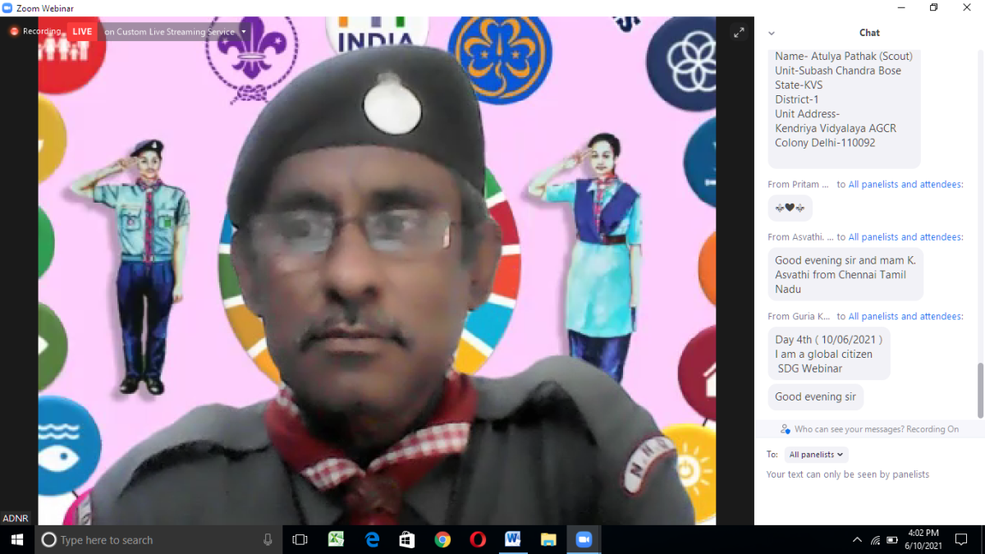Open Excel from the taskbar
The image size is (985, 554).
coord(336,539)
